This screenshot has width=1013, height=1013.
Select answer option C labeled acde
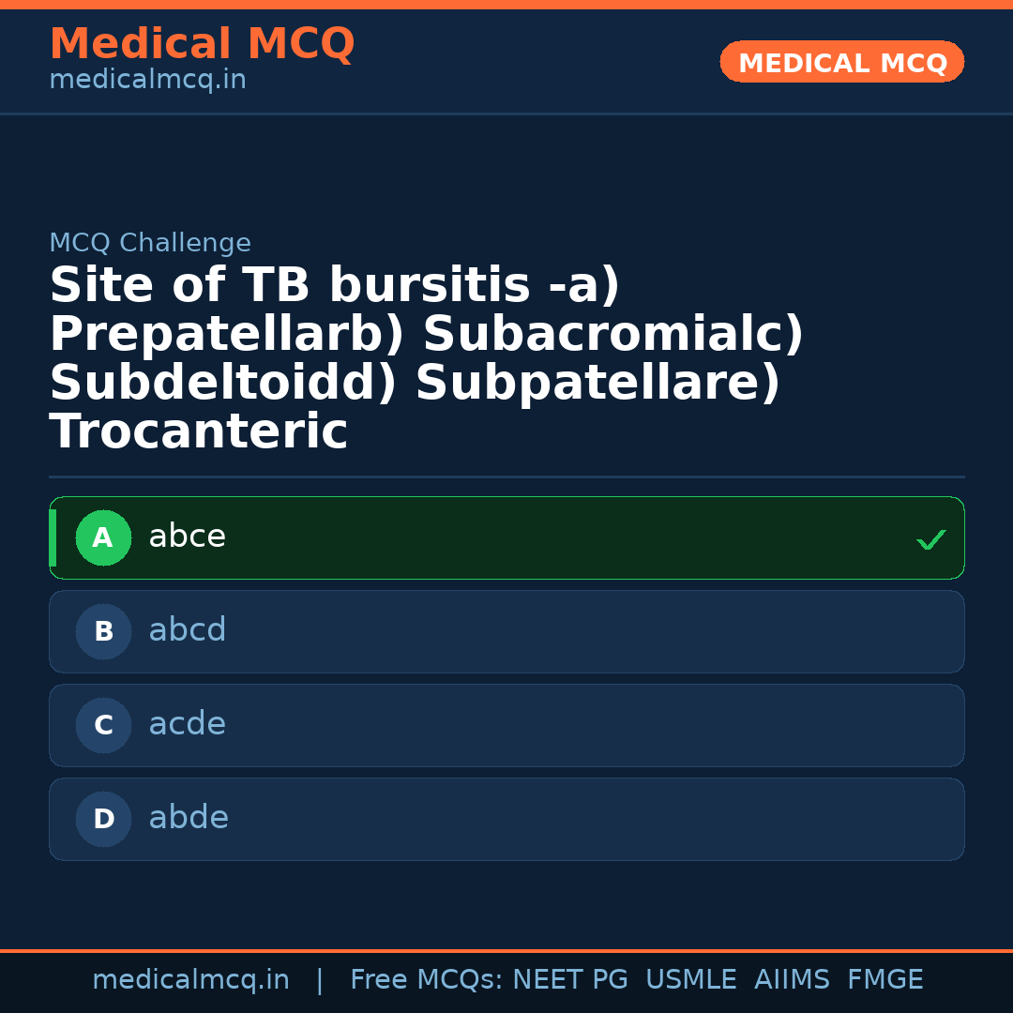506,725
